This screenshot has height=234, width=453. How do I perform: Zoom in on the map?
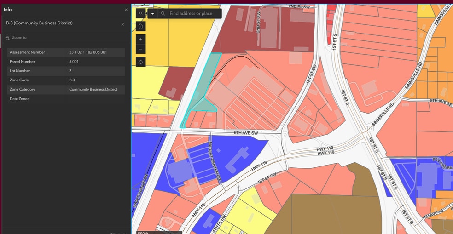(141, 40)
